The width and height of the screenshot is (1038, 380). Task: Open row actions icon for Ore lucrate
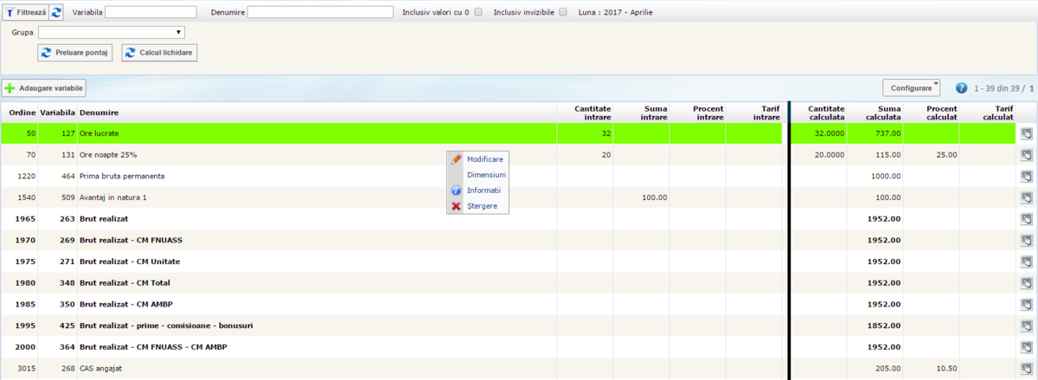pyautogui.click(x=1026, y=134)
